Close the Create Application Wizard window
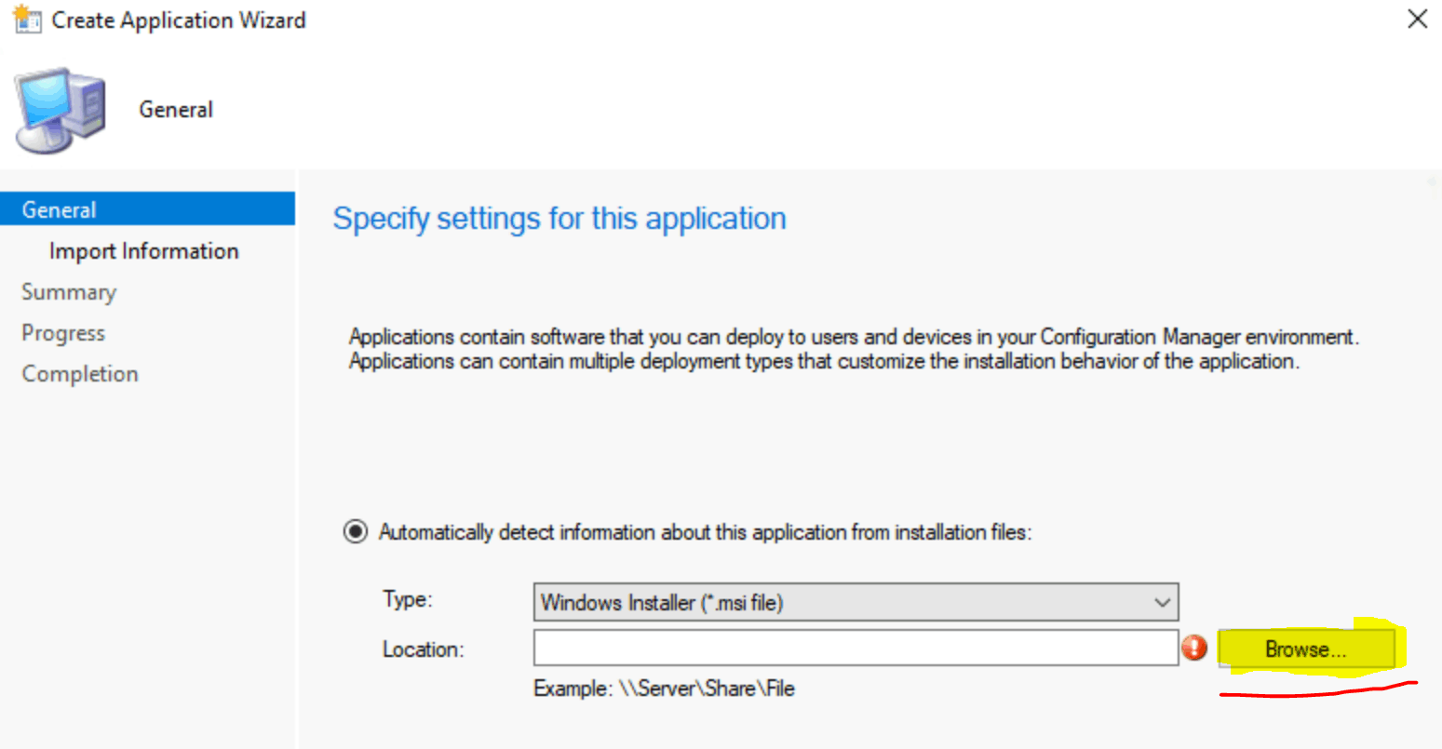Screen dimensions: 1442x749 (1417, 20)
